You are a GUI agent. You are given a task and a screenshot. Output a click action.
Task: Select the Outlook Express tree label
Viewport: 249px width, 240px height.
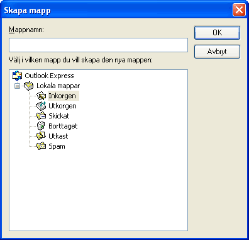pyautogui.click(x=49, y=76)
